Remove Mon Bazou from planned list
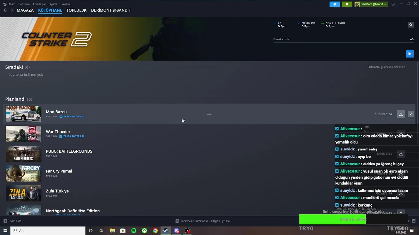 click(410, 114)
